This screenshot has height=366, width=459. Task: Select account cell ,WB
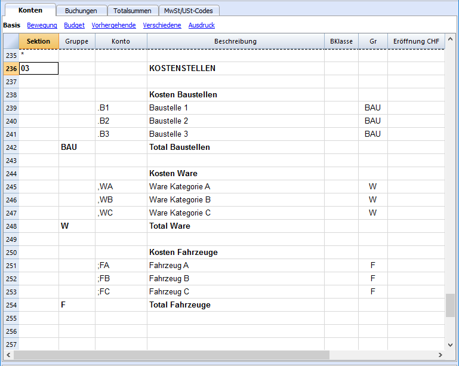(121, 199)
